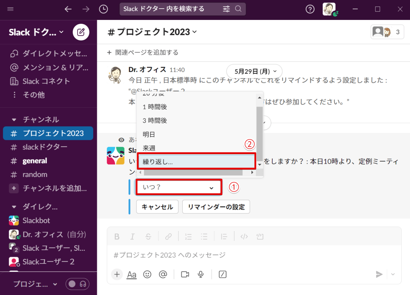Open #プロジェクト2023 channel details dropdown

coord(152,32)
